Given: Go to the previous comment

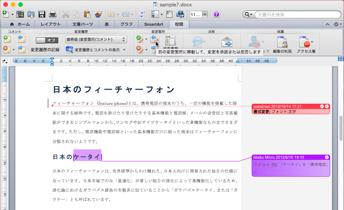Looking at the screenshot, I should 22,39.
